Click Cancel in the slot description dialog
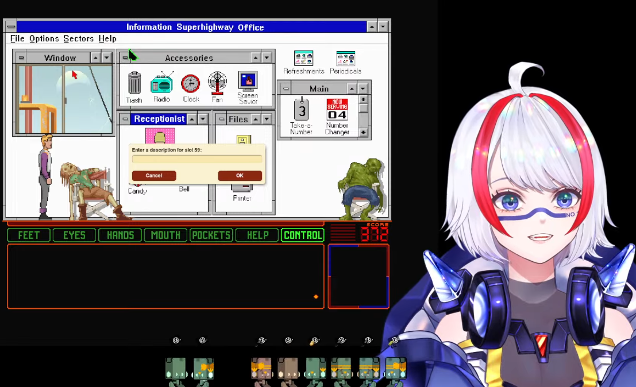The height and width of the screenshot is (387, 636). point(154,176)
